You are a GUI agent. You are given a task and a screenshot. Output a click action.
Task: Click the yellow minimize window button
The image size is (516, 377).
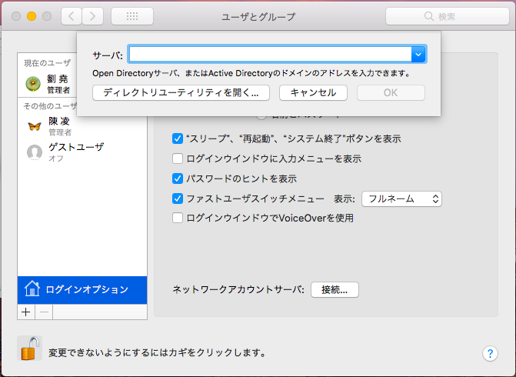click(x=32, y=16)
